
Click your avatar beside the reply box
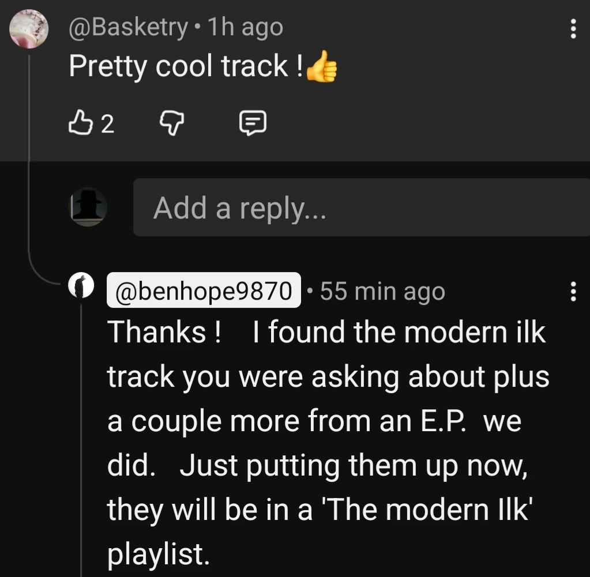88,208
